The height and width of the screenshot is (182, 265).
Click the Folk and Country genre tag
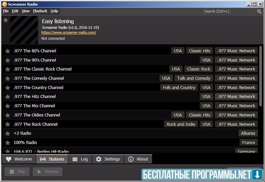click(179, 88)
